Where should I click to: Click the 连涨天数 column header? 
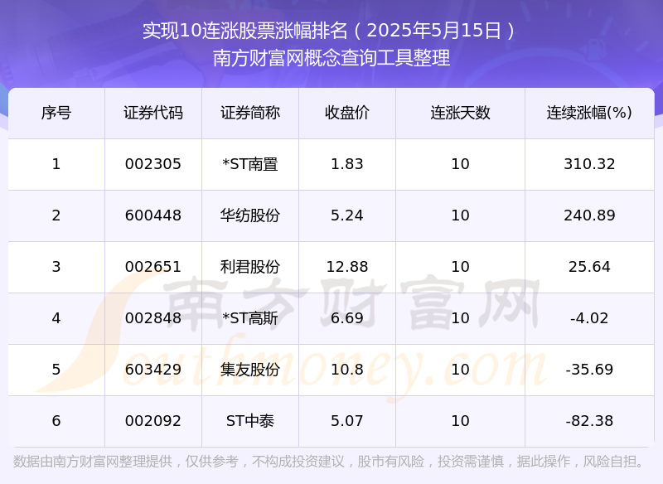(460, 113)
